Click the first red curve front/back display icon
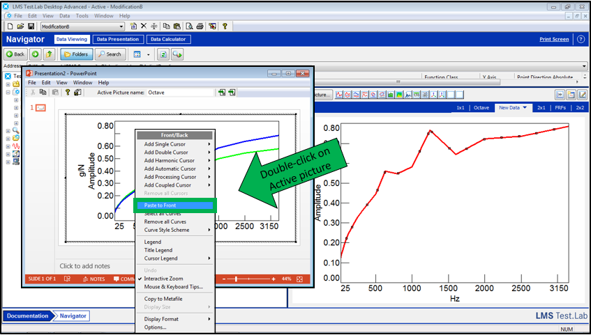591x335 pixels. (x=339, y=95)
